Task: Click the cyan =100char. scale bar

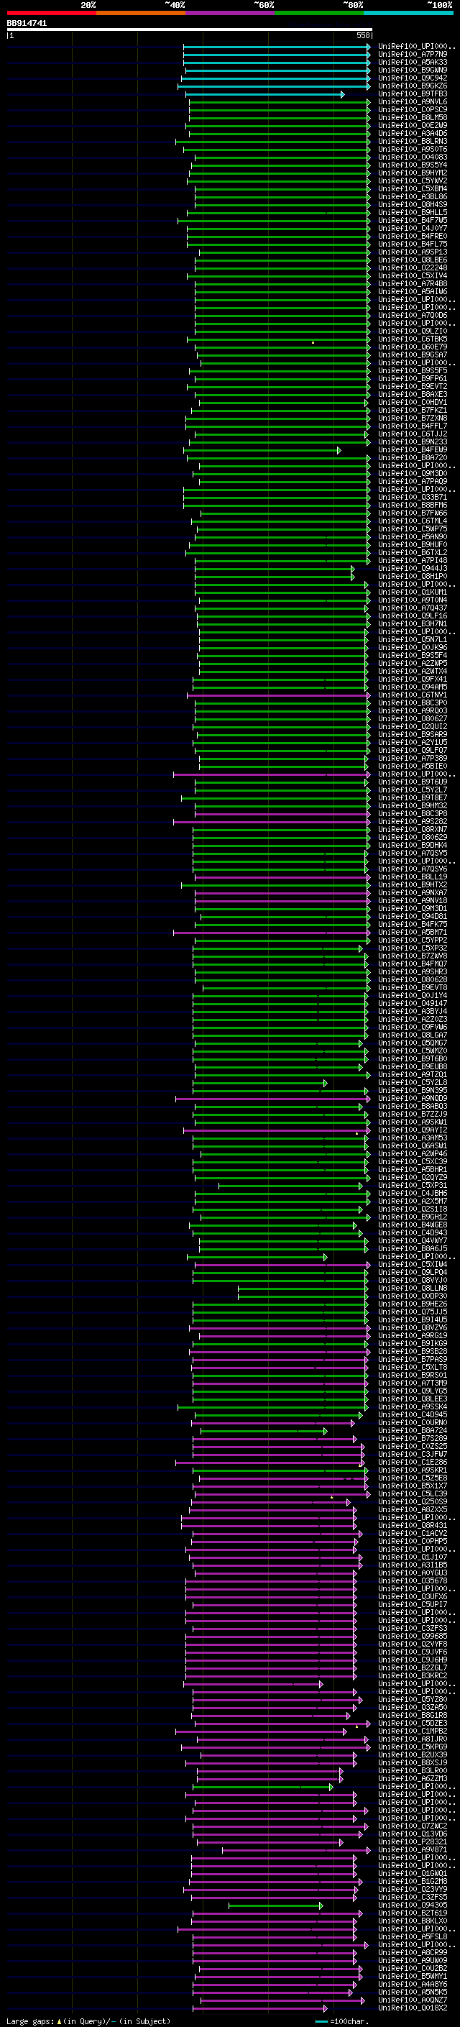Action: pos(321,2021)
